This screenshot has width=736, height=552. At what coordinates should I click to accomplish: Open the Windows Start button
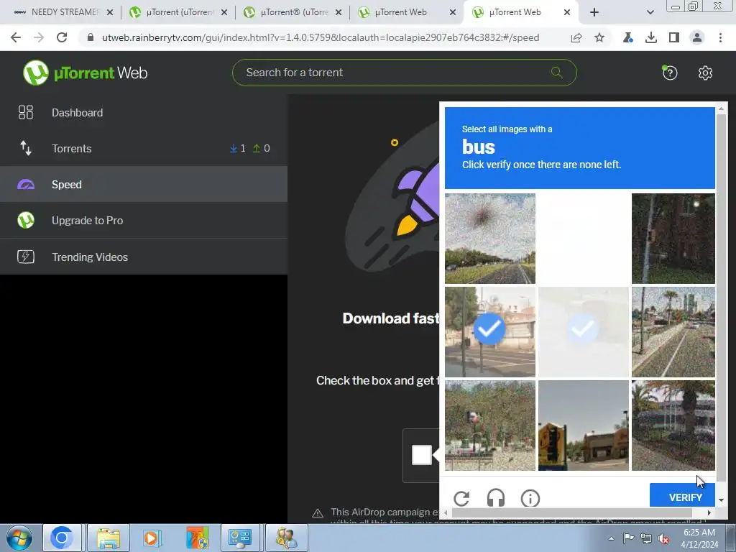point(19,538)
